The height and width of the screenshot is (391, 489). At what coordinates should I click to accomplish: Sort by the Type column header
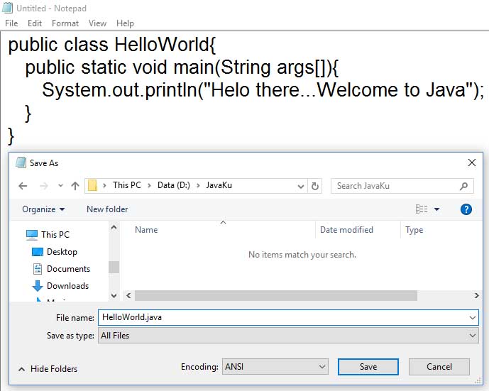click(x=414, y=230)
